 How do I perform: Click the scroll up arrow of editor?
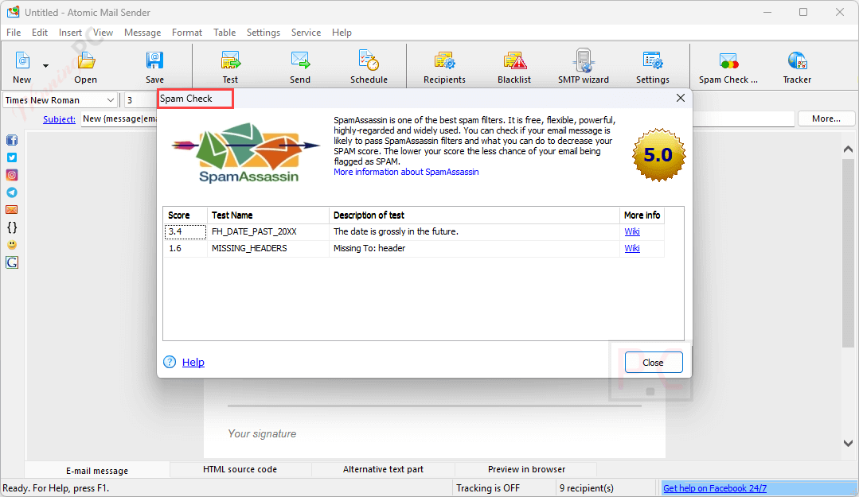point(848,149)
